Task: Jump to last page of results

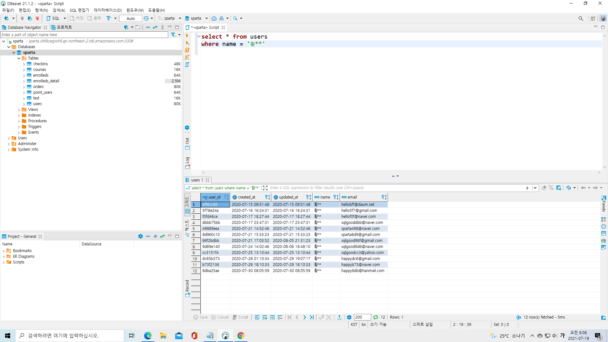Action: pyautogui.click(x=312, y=317)
